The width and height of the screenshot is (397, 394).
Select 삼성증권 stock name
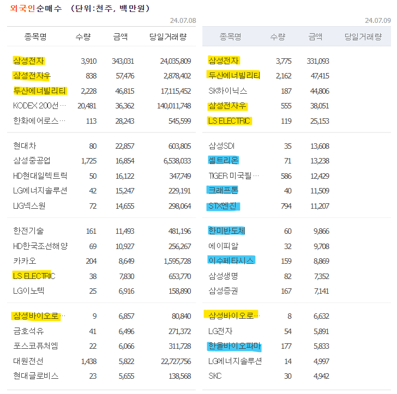(223, 291)
